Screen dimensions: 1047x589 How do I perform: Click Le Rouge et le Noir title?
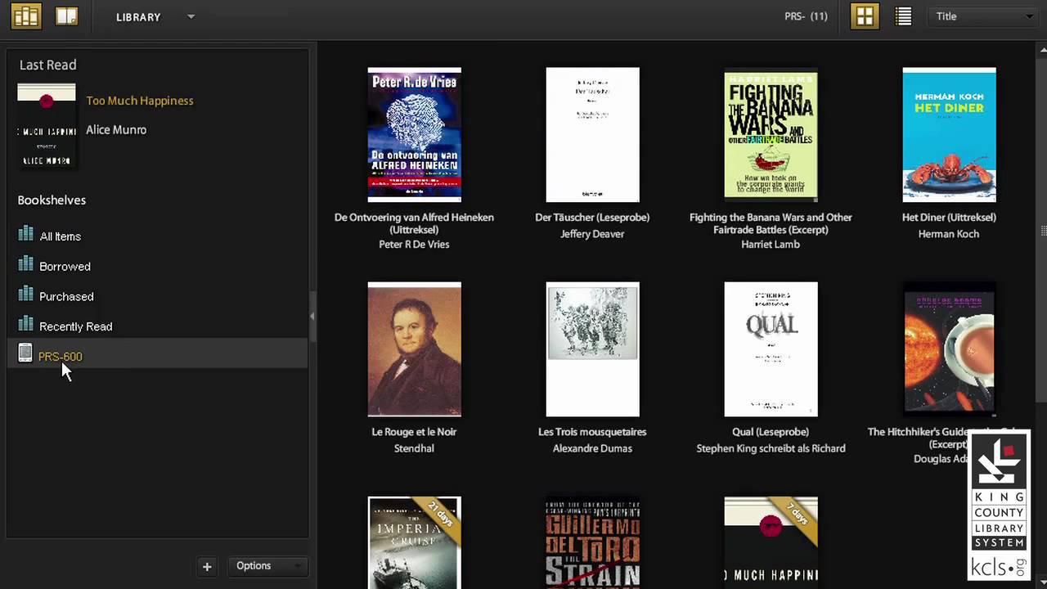pyautogui.click(x=414, y=432)
